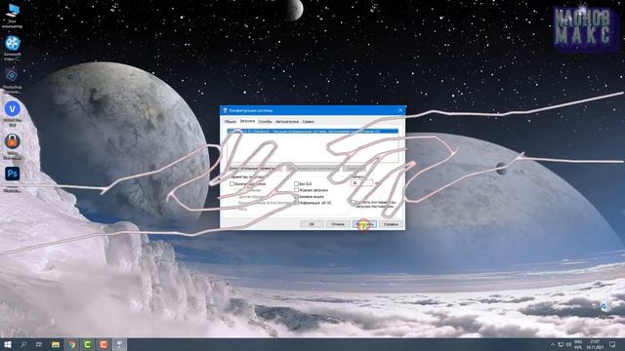Select the VEGAS Pro blue V desktop icon

[x=13, y=114]
